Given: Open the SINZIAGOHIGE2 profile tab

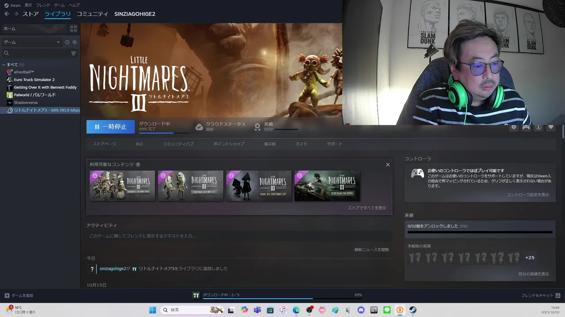Looking at the screenshot, I should point(135,14).
